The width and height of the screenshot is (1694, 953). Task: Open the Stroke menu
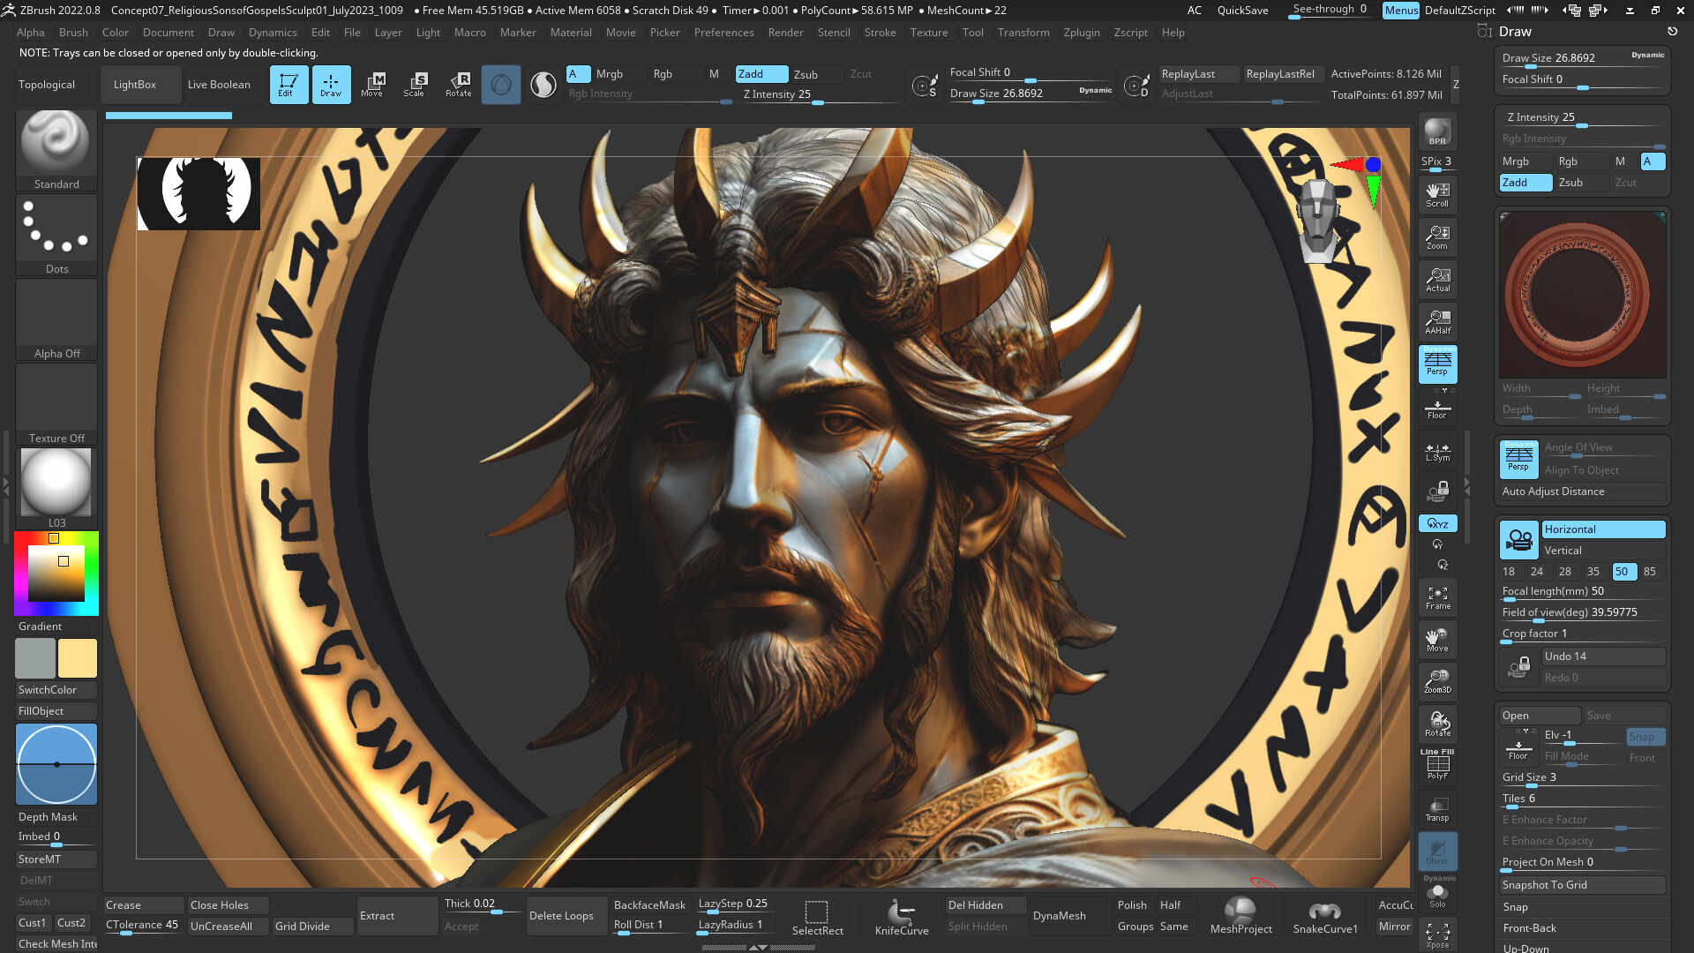(x=880, y=33)
